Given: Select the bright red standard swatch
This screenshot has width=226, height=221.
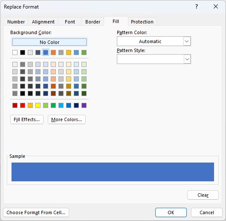Looking at the screenshot, I should pyautogui.click(x=23, y=105).
